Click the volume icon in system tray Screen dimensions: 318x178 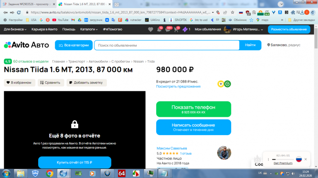click(293, 173)
